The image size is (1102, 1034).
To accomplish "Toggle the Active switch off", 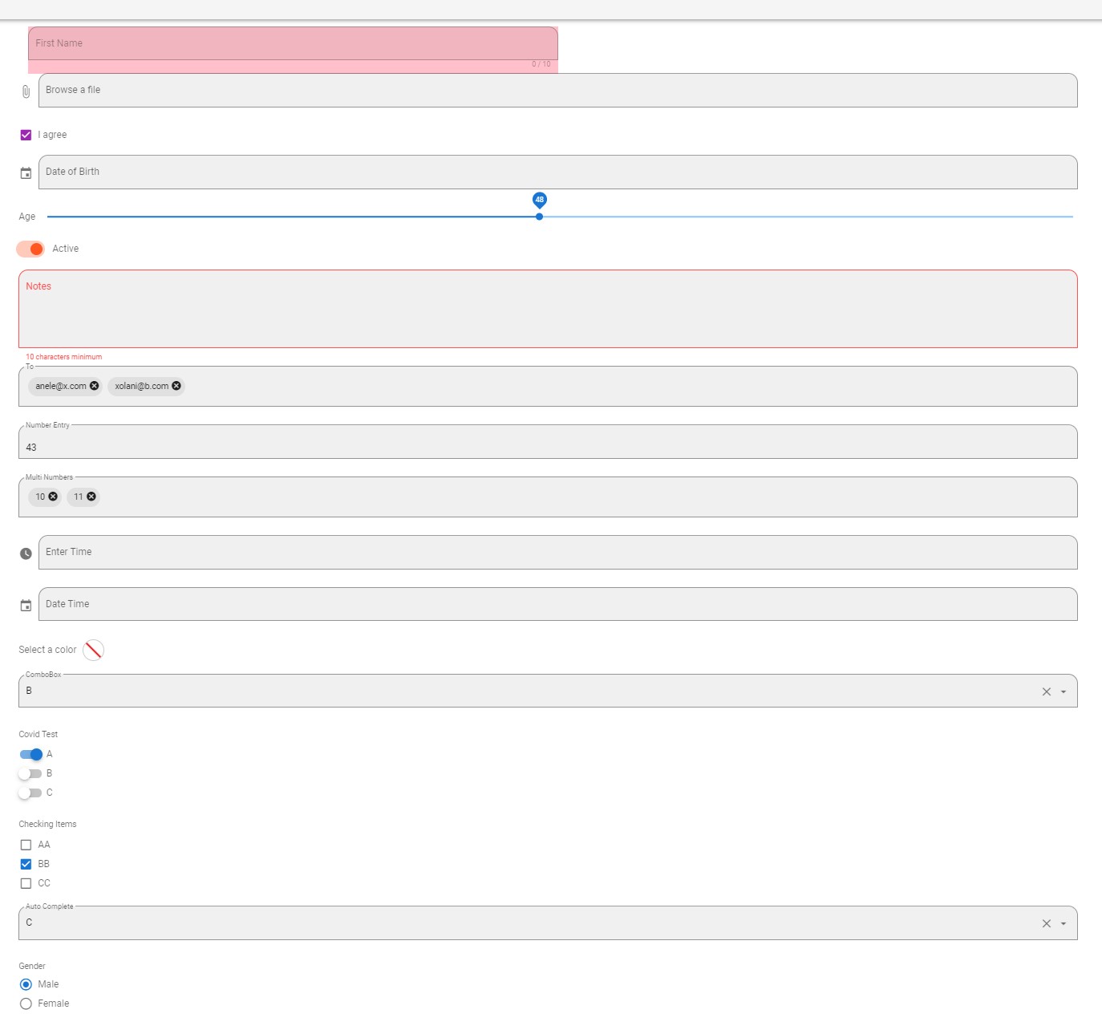I will [x=30, y=249].
